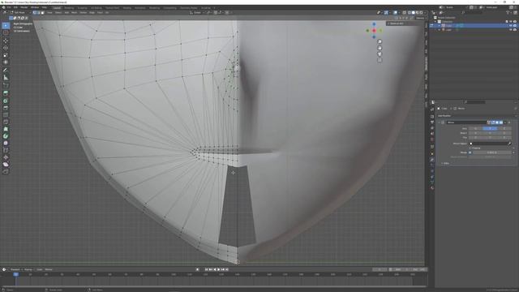This screenshot has height=292, width=519.
Task: Select the Poly Build tool
Action: click(6, 129)
